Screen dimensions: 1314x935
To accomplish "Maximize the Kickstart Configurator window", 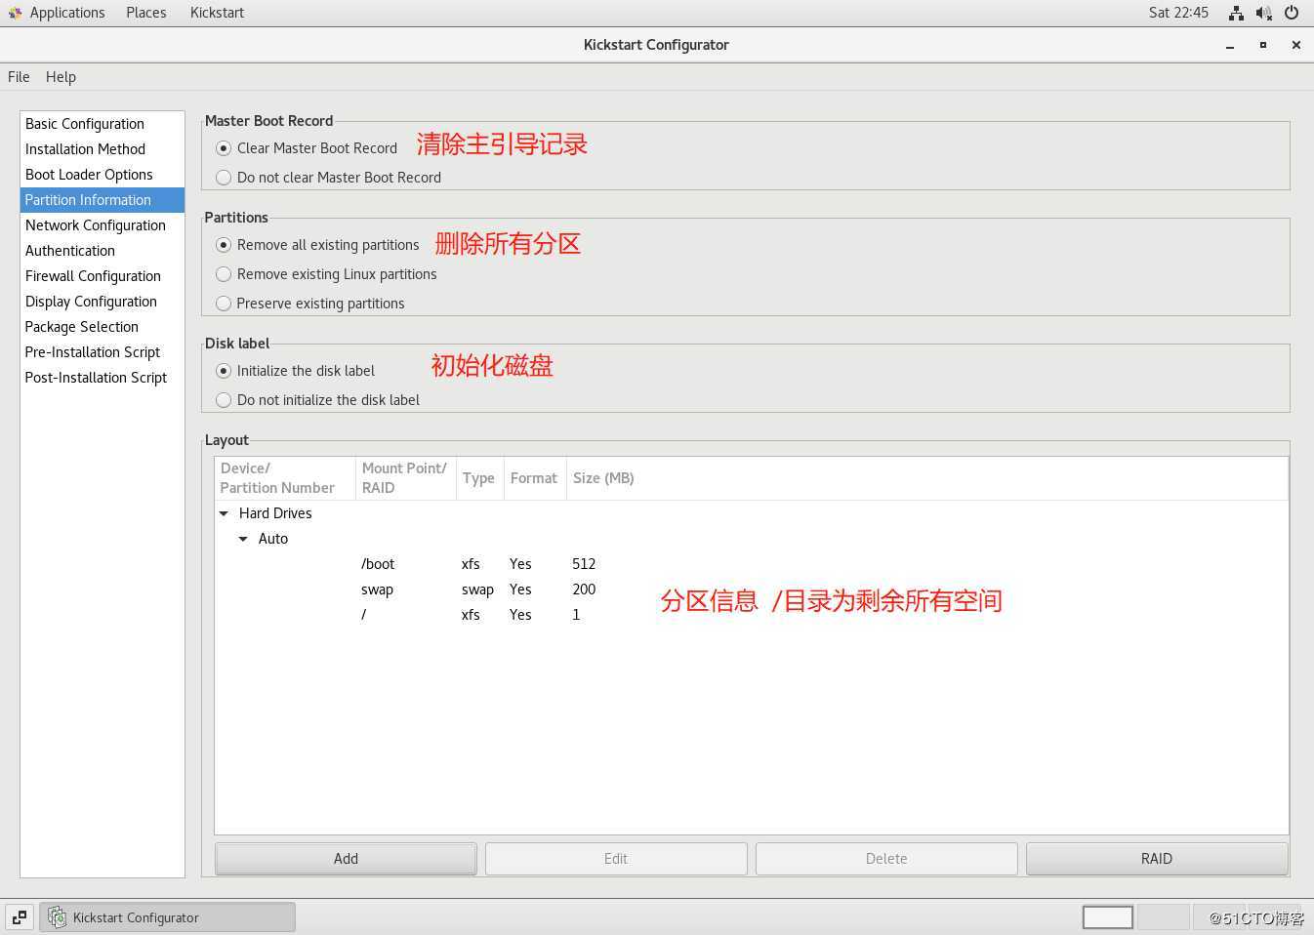I will pyautogui.click(x=1263, y=45).
